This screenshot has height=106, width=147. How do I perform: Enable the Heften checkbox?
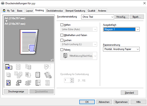(x=62, y=25)
